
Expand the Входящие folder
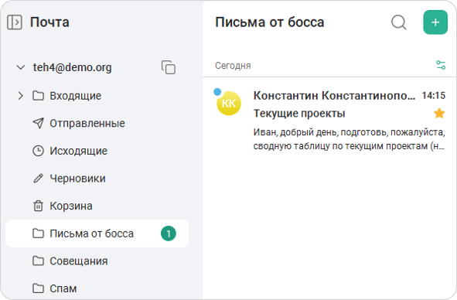coord(20,96)
